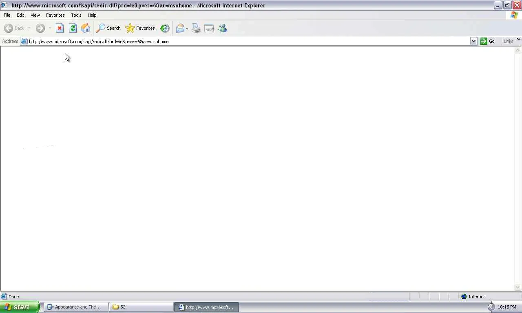522x313 pixels.
Task: Stop loading with the red X icon
Action: point(60,28)
